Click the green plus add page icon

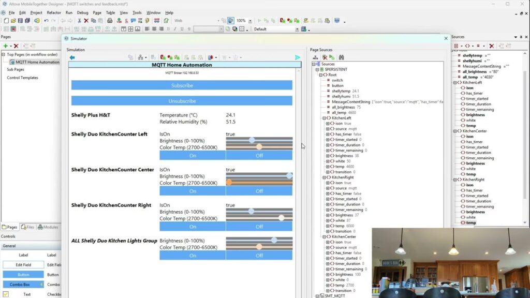click(5, 46)
